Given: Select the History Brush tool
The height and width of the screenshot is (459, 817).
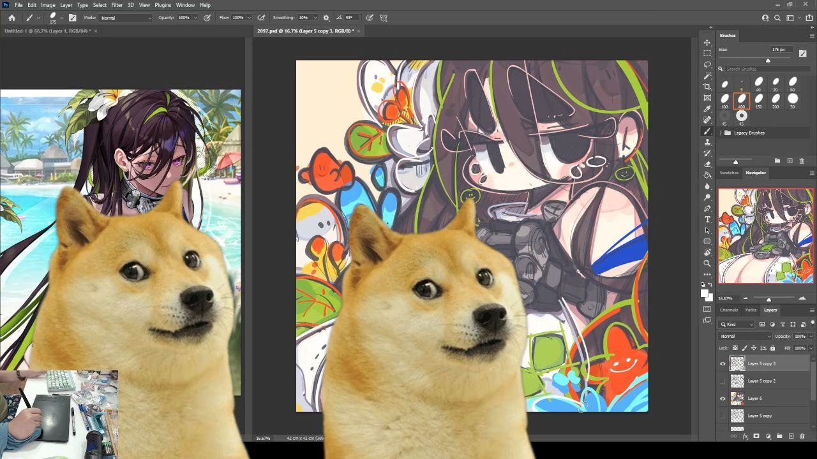Looking at the screenshot, I should click(707, 153).
